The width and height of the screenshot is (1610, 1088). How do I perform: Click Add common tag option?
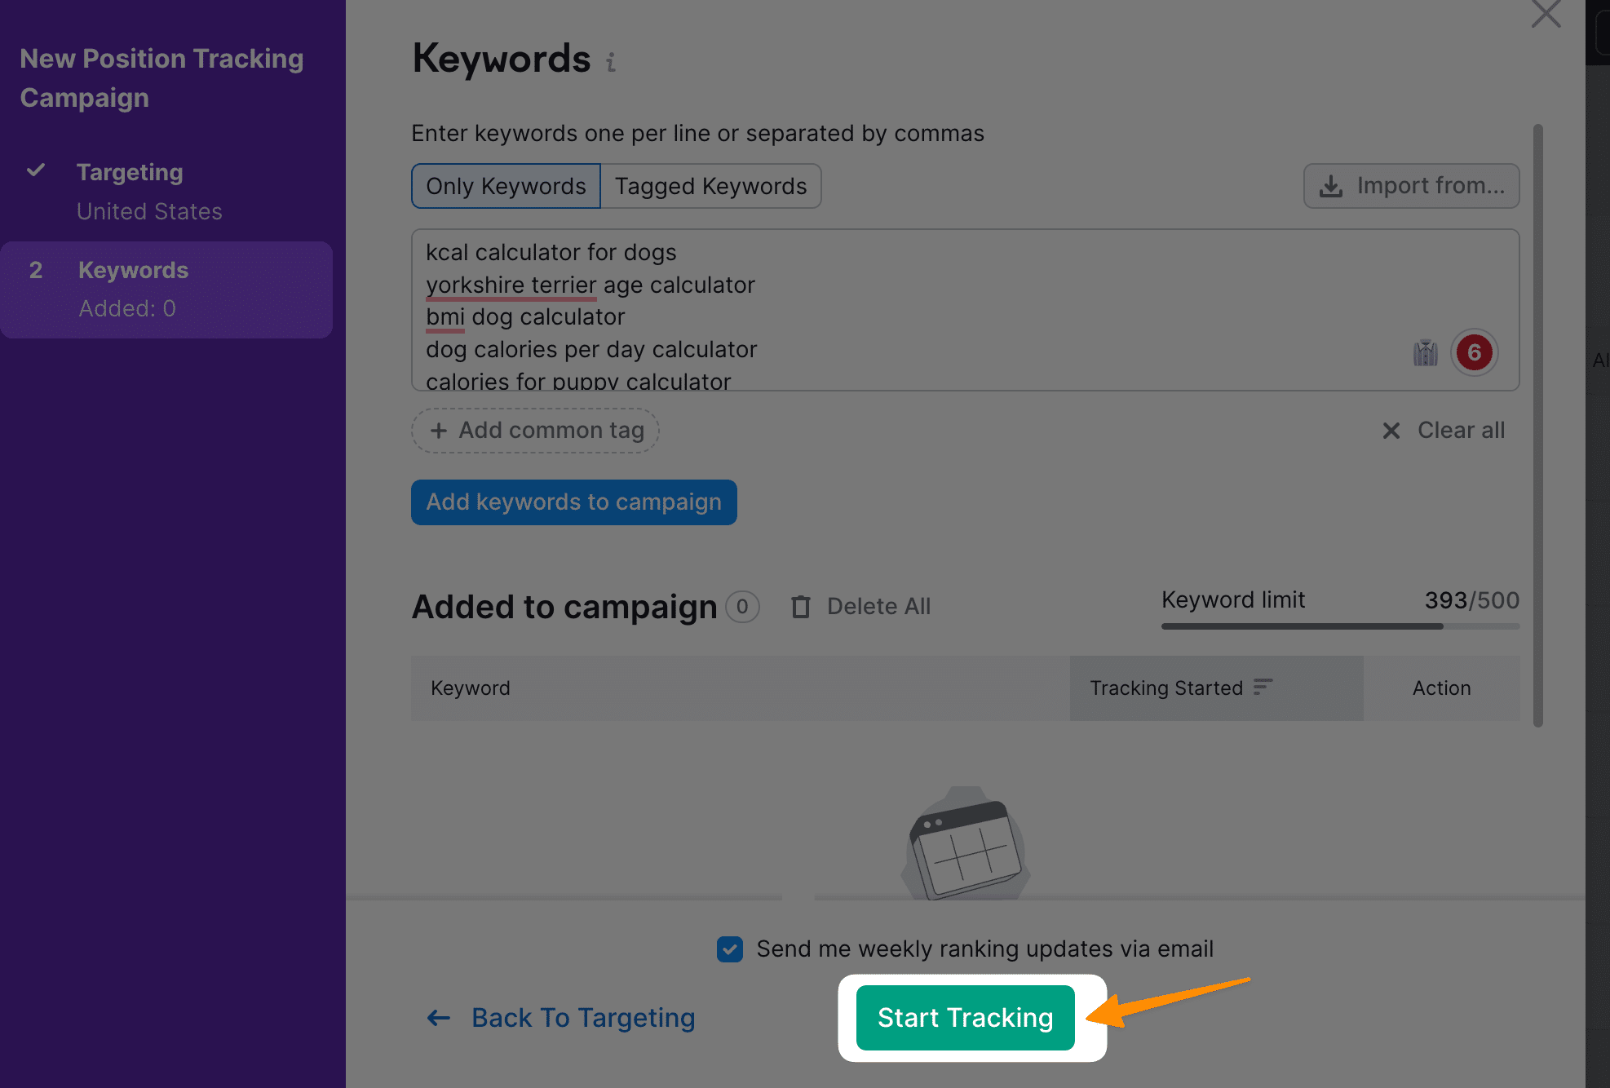coord(536,430)
